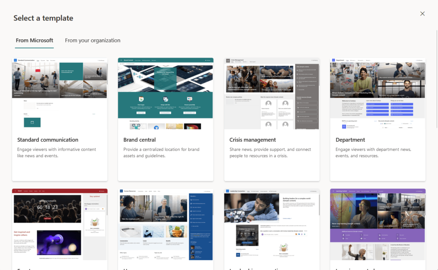
Task: Close the Select a template dialog
Action: 422,14
